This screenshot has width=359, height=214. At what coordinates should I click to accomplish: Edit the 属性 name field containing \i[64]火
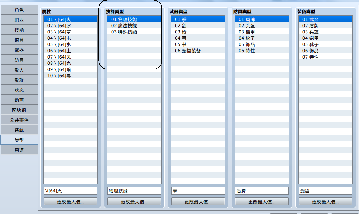click(71, 191)
